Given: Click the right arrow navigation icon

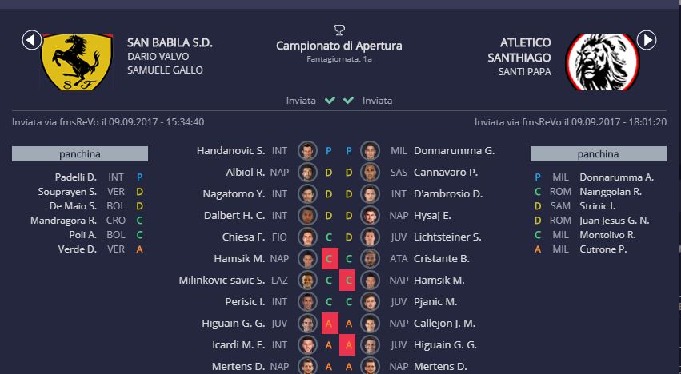Looking at the screenshot, I should [x=647, y=39].
